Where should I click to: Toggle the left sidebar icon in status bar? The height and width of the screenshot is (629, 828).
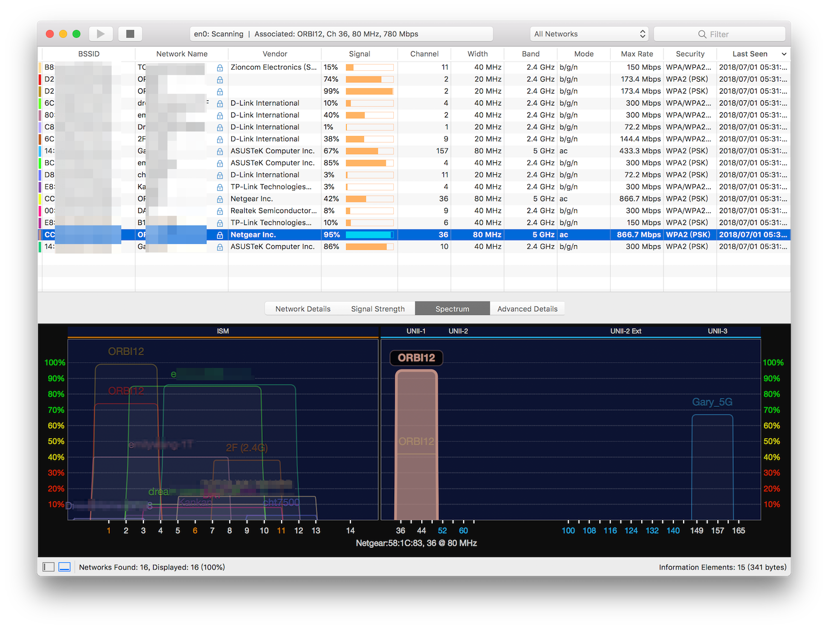click(x=49, y=567)
